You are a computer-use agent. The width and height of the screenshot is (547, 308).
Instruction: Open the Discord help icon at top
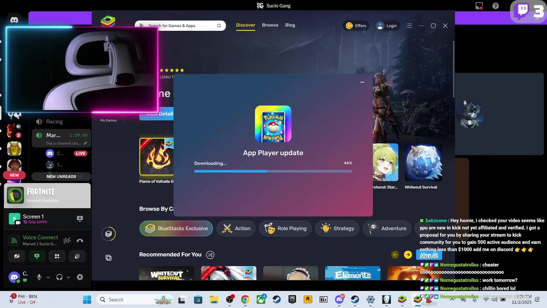495,6
